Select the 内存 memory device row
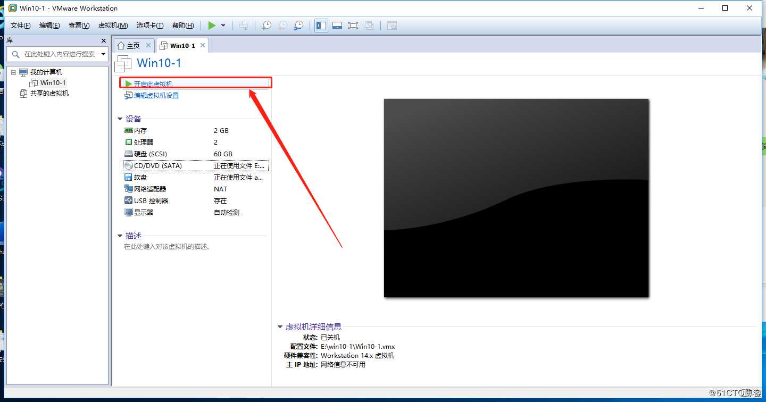Viewport: 766px width, 402px height. (x=196, y=131)
